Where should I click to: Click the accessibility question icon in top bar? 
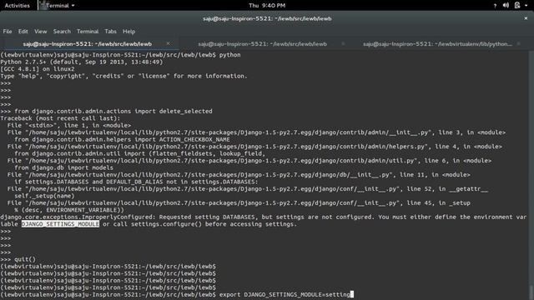[x=495, y=6]
